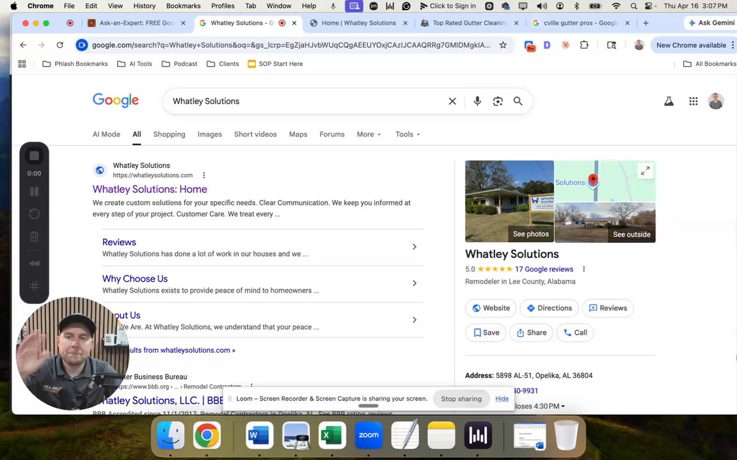Click the See photos thumbnail

(509, 201)
